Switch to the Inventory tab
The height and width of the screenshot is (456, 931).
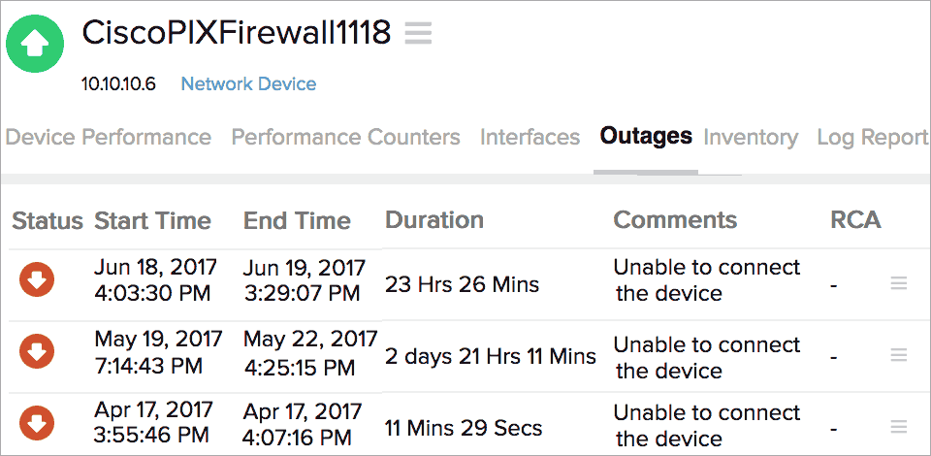[751, 137]
